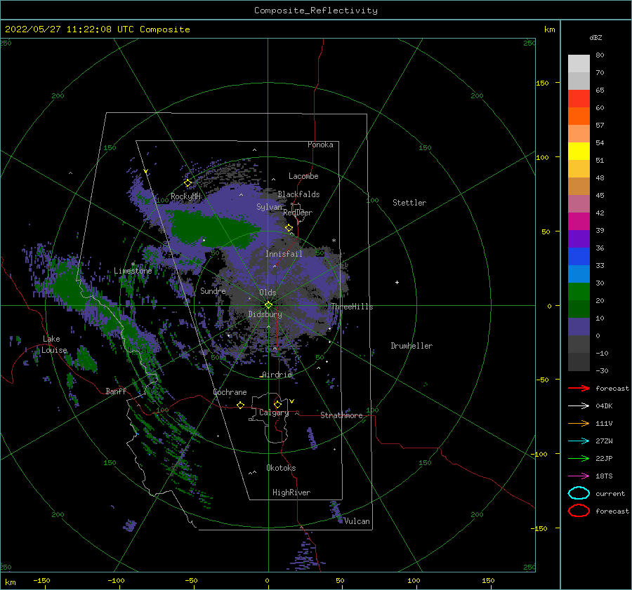Click the Innisfail city label
The width and height of the screenshot is (632, 590).
point(284,254)
